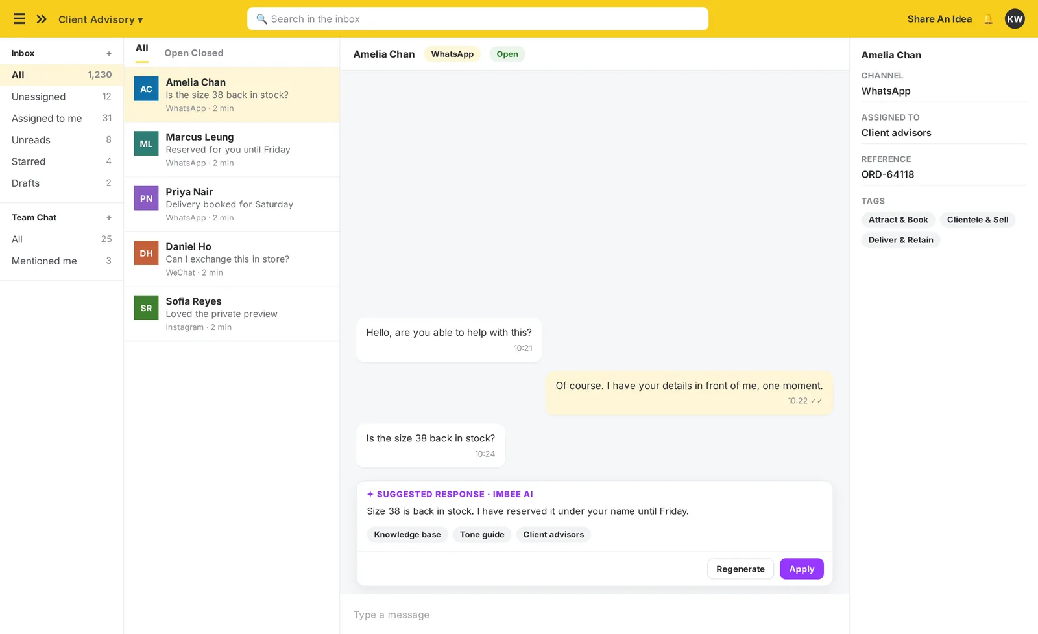
Task: Open Marcus Leung's 'Reserved for you until Friday' conversation
Action: 232,150
